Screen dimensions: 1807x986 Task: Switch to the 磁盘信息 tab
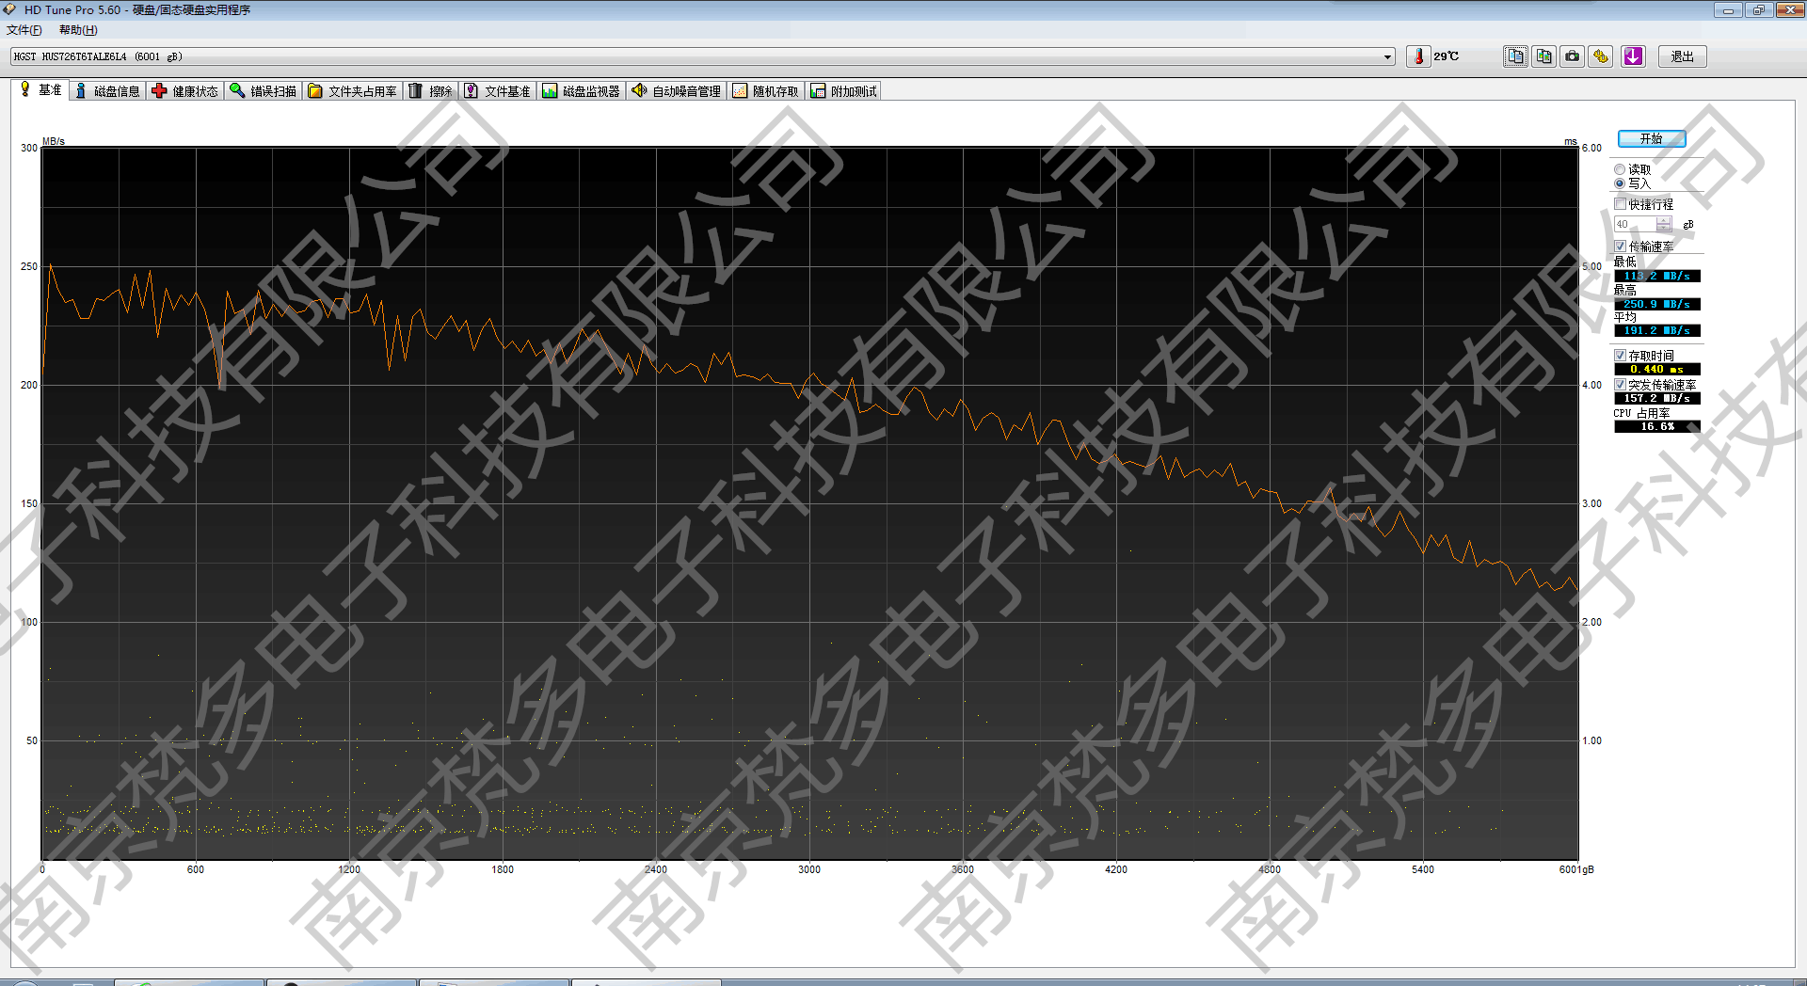(x=107, y=91)
